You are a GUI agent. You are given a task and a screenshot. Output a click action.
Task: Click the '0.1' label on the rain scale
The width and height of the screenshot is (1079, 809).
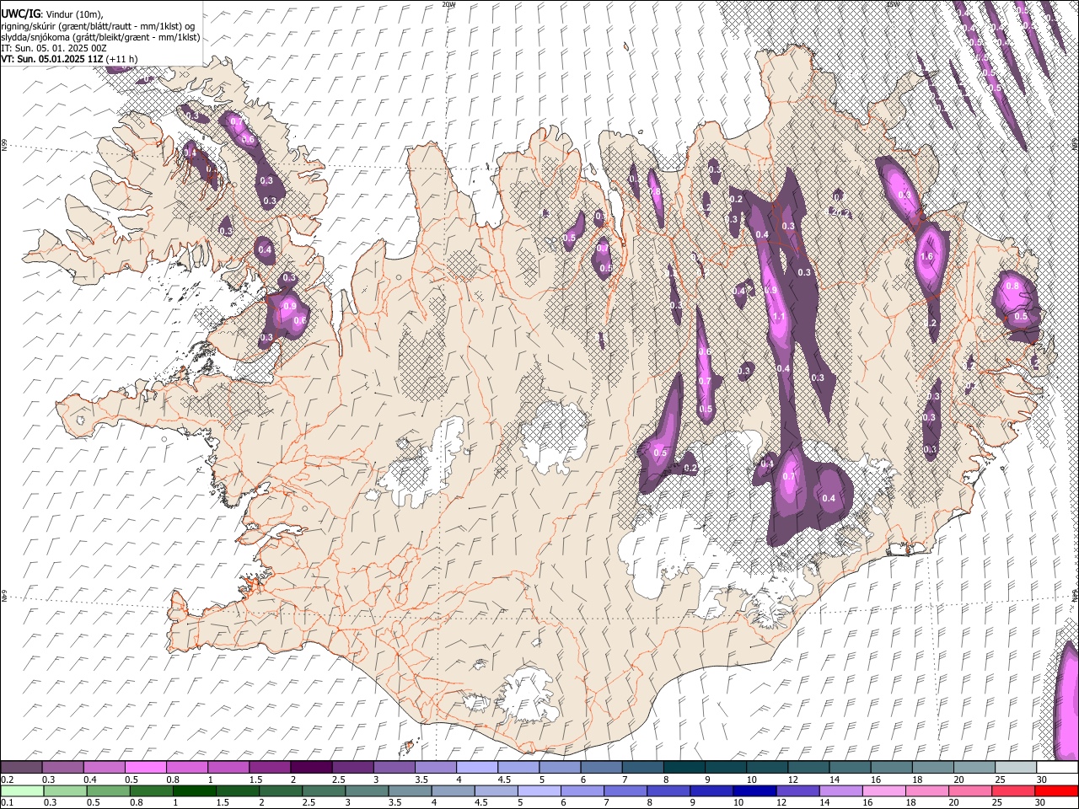pos(7,802)
